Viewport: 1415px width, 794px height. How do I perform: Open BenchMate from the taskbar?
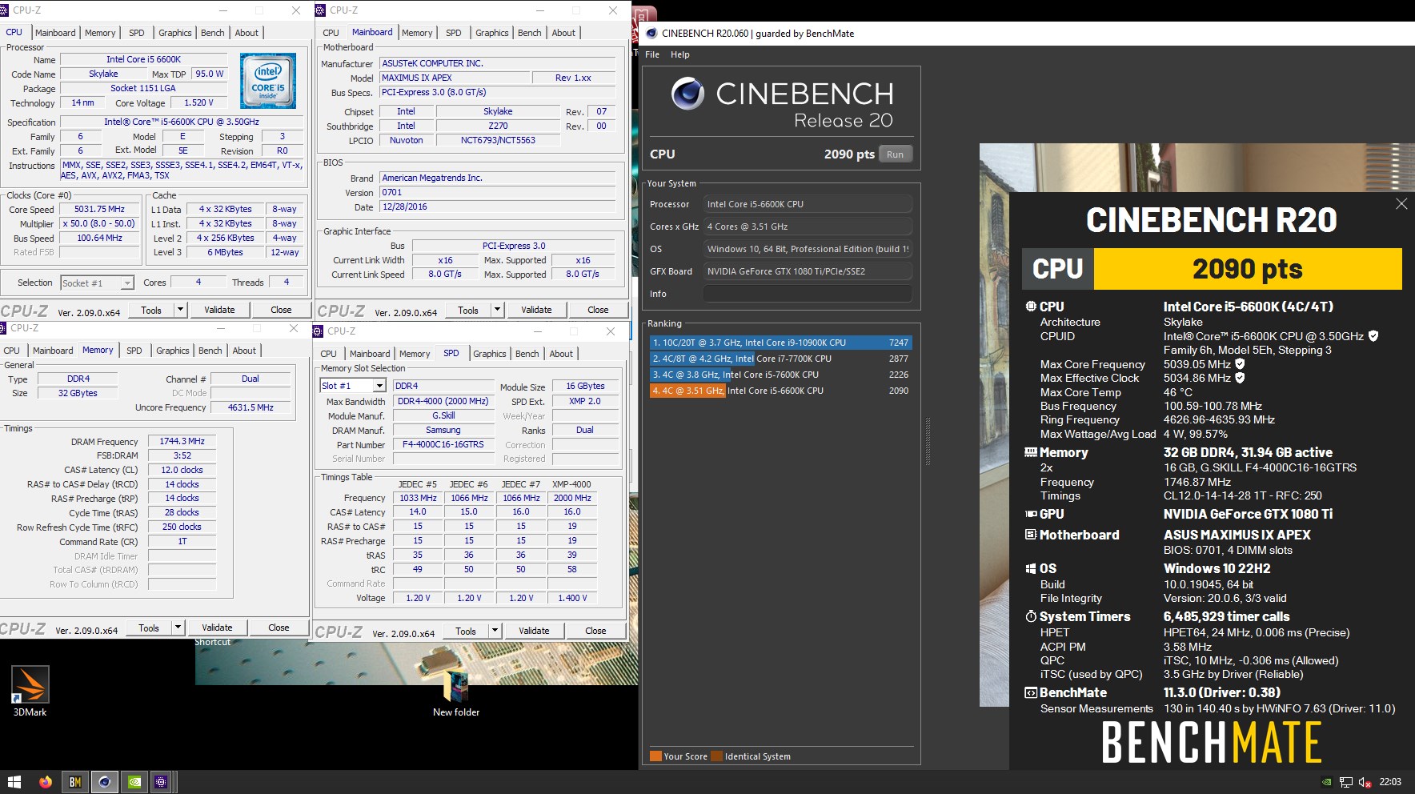point(74,782)
